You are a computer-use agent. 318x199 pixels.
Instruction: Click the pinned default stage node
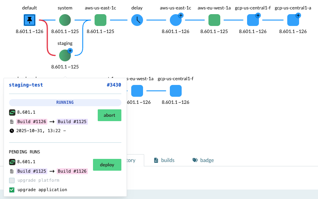click(30, 20)
